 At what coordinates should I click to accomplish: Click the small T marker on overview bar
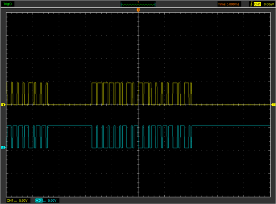[138, 2]
